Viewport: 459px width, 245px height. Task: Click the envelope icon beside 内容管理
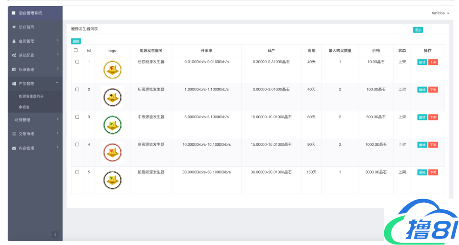pyautogui.click(x=14, y=148)
